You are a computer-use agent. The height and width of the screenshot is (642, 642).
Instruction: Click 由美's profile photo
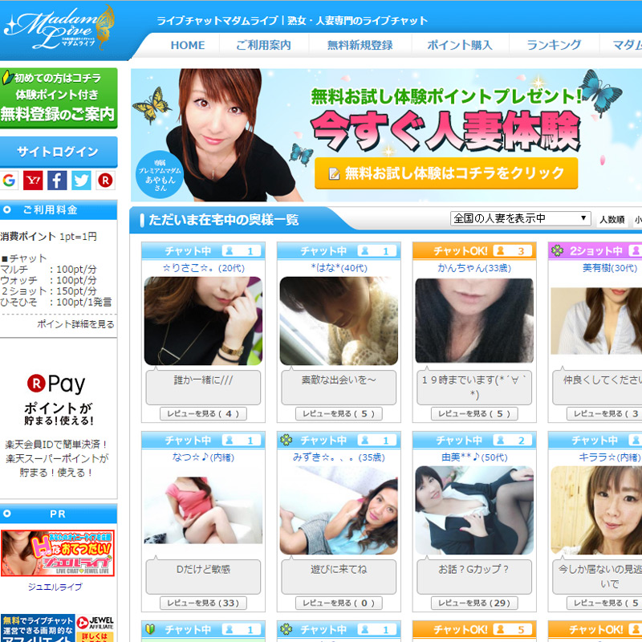pyautogui.click(x=474, y=510)
